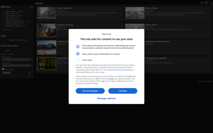The image size is (213, 133).
Task: Click the 643 photos text in sidebar
Action: coord(7,29)
